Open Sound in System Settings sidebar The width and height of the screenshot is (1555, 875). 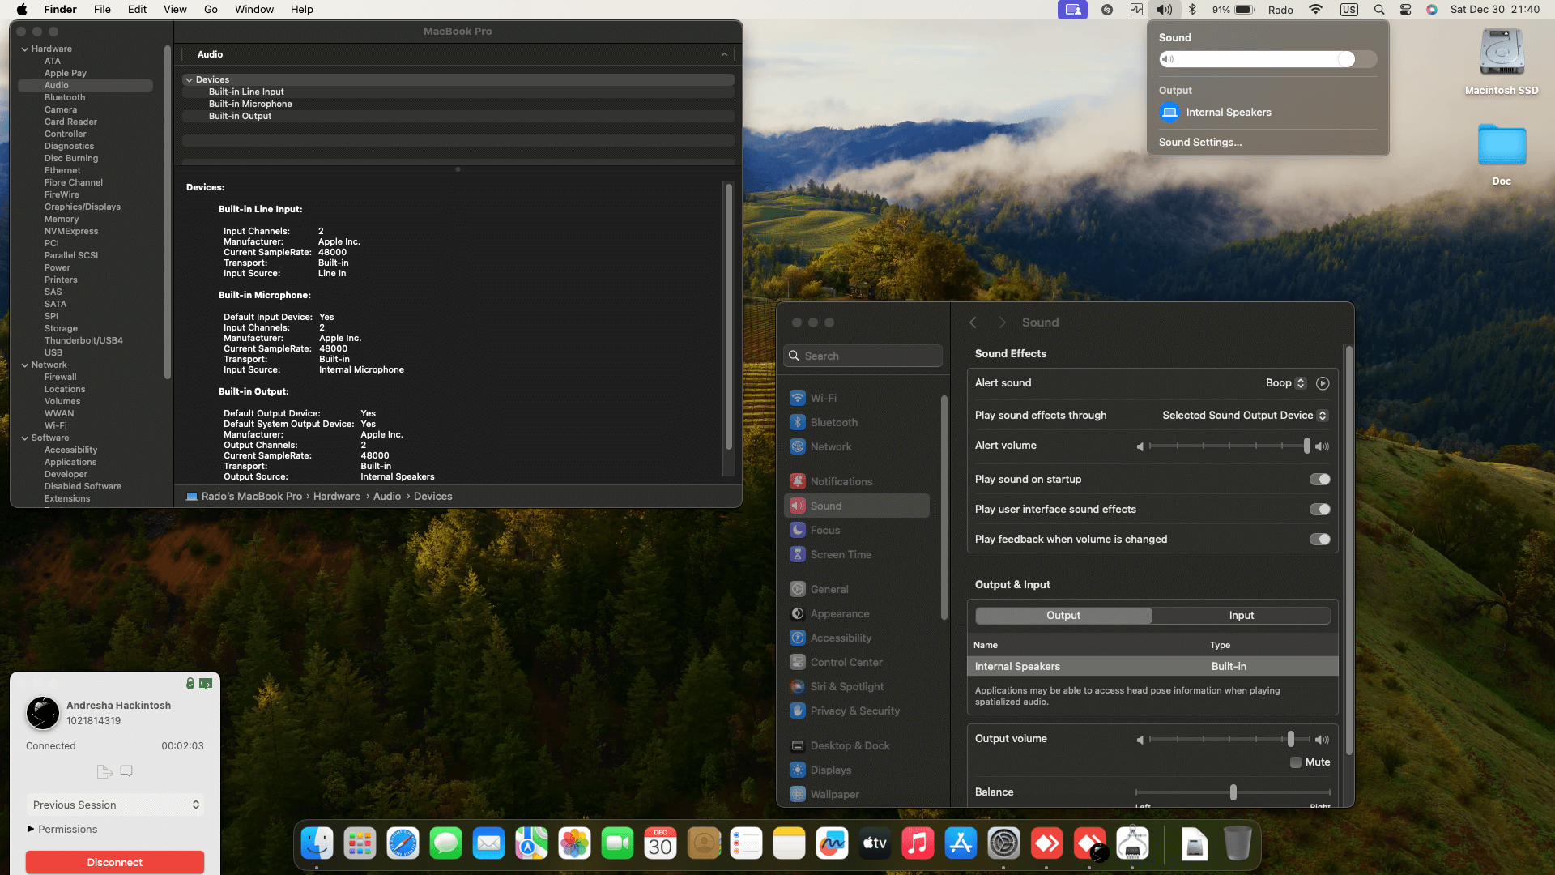coord(825,506)
